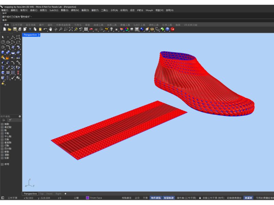Image resolution: width=274 pixels, height=205 pixels.
Task: Select the Pan hand tool icon
Action: tap(50, 29)
